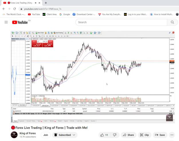Close the Market Watch panel
Viewport: 179px width, 141px height.
30,39
